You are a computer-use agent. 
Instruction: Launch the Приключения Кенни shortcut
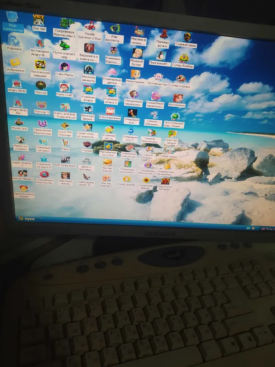[24, 192]
